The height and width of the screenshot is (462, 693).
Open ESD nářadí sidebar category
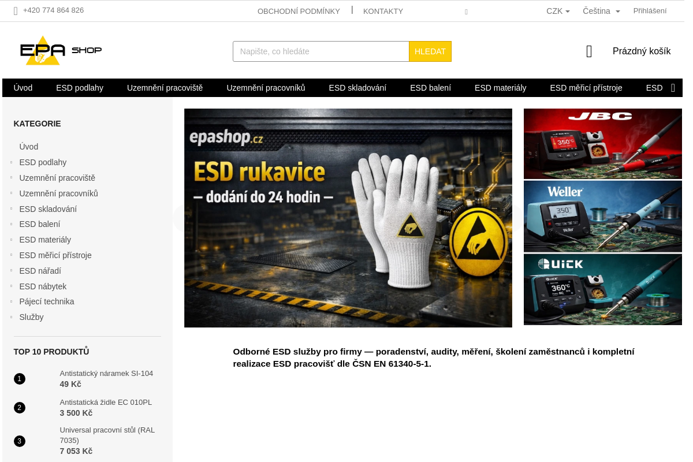click(40, 271)
